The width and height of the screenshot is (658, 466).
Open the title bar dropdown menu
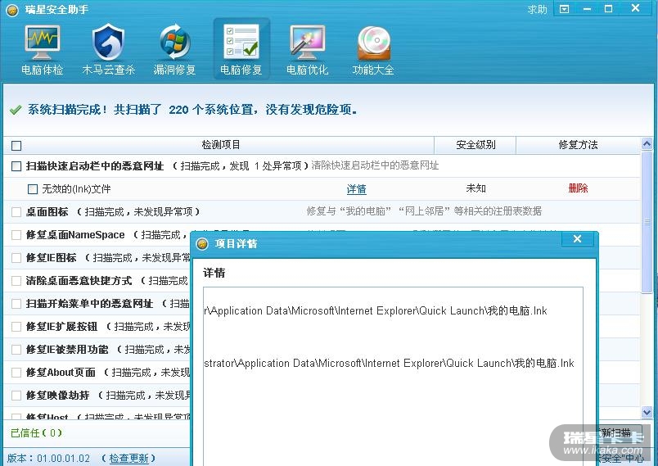click(565, 9)
